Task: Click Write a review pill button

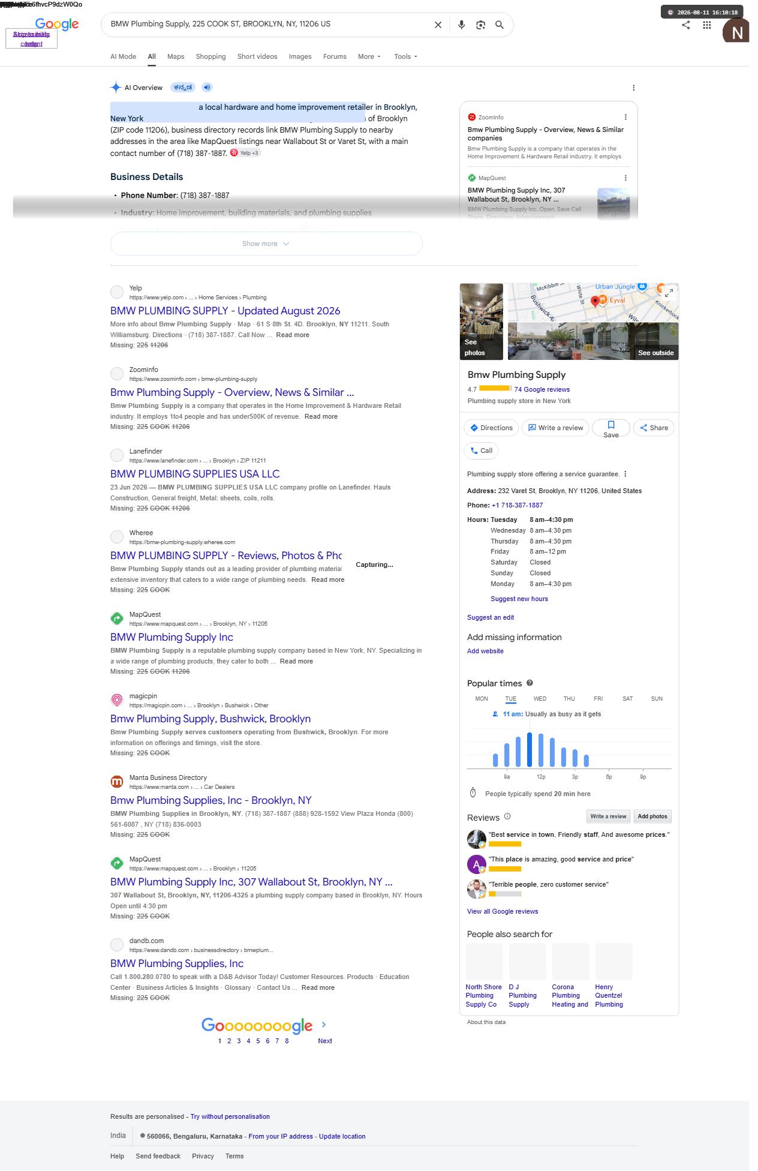Action: (555, 428)
